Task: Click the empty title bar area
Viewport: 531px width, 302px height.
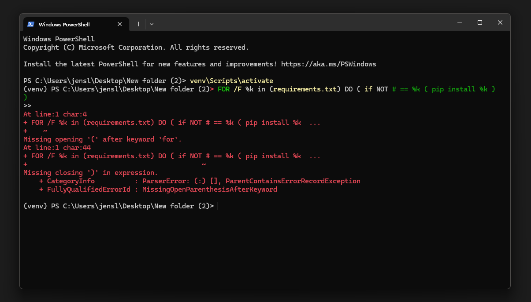Action: point(300,22)
